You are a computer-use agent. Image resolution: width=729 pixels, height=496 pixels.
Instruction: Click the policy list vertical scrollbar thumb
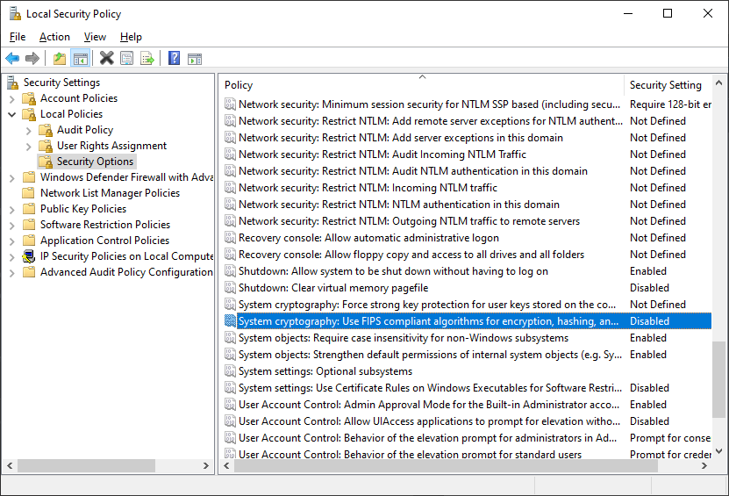point(718,379)
